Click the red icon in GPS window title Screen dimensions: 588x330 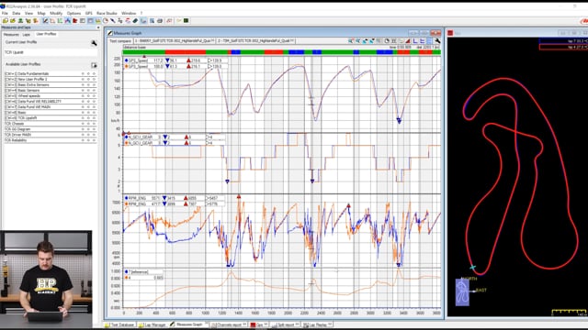450,33
